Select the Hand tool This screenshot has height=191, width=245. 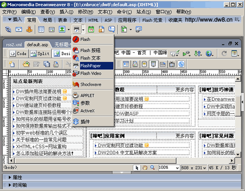(145, 168)
